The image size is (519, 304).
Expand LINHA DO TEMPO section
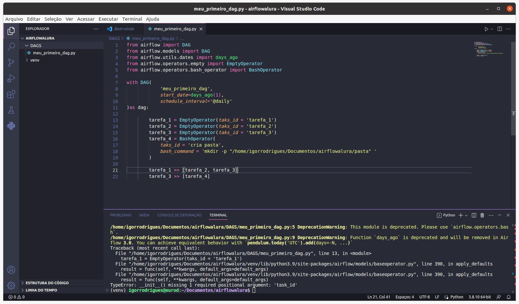pos(61,290)
